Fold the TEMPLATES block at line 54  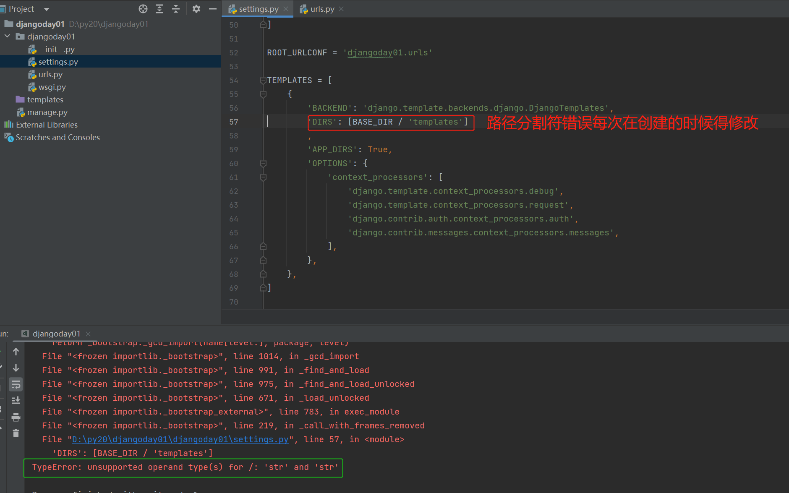click(263, 80)
